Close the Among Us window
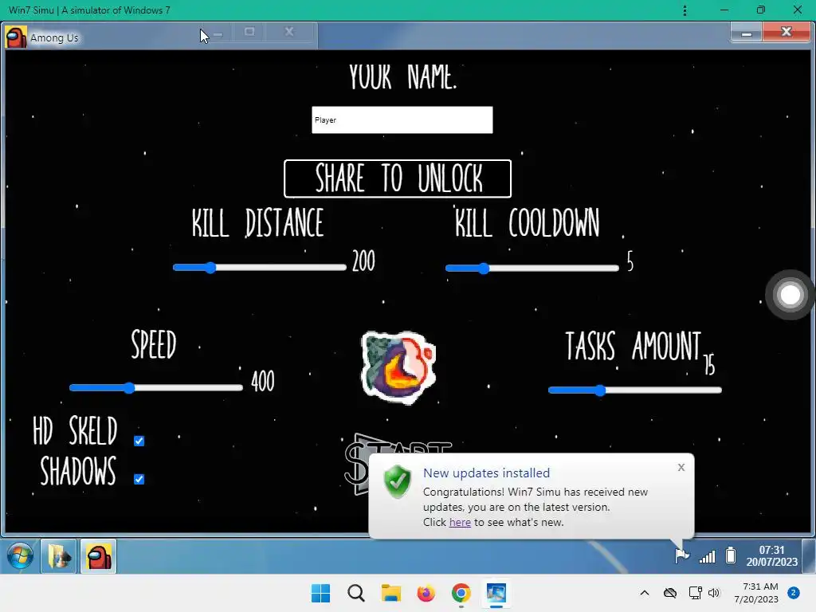The width and height of the screenshot is (816, 612). tap(787, 32)
